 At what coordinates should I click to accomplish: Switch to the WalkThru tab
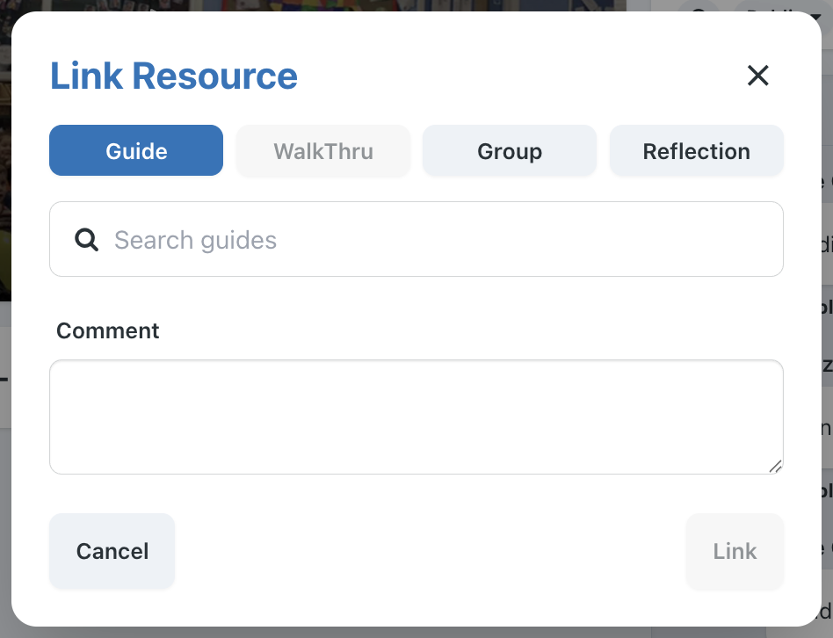[323, 150]
